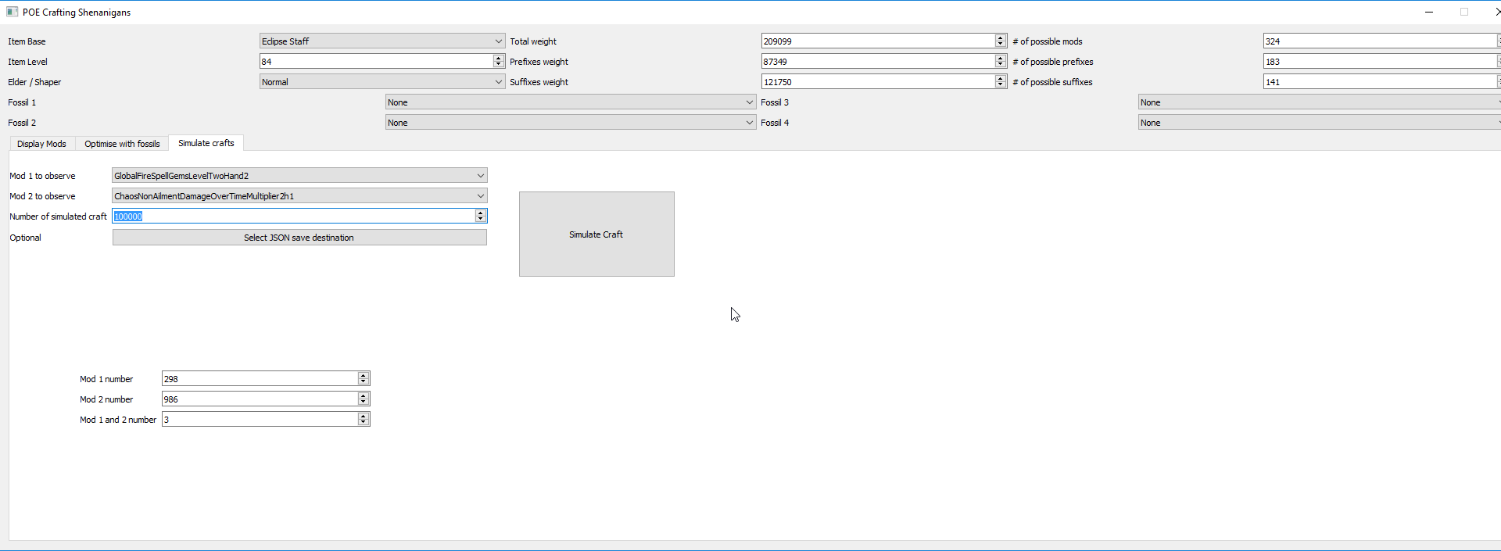Click the Simulate Craft button
The image size is (1501, 551).
coord(596,234)
